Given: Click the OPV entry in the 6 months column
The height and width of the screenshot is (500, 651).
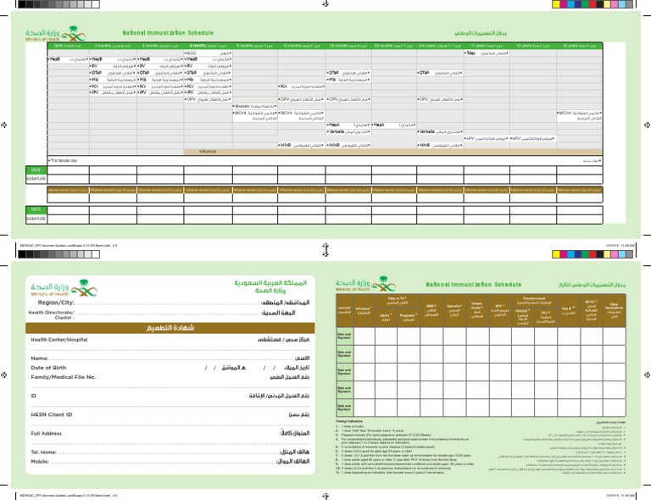Looking at the screenshot, I should [x=208, y=100].
